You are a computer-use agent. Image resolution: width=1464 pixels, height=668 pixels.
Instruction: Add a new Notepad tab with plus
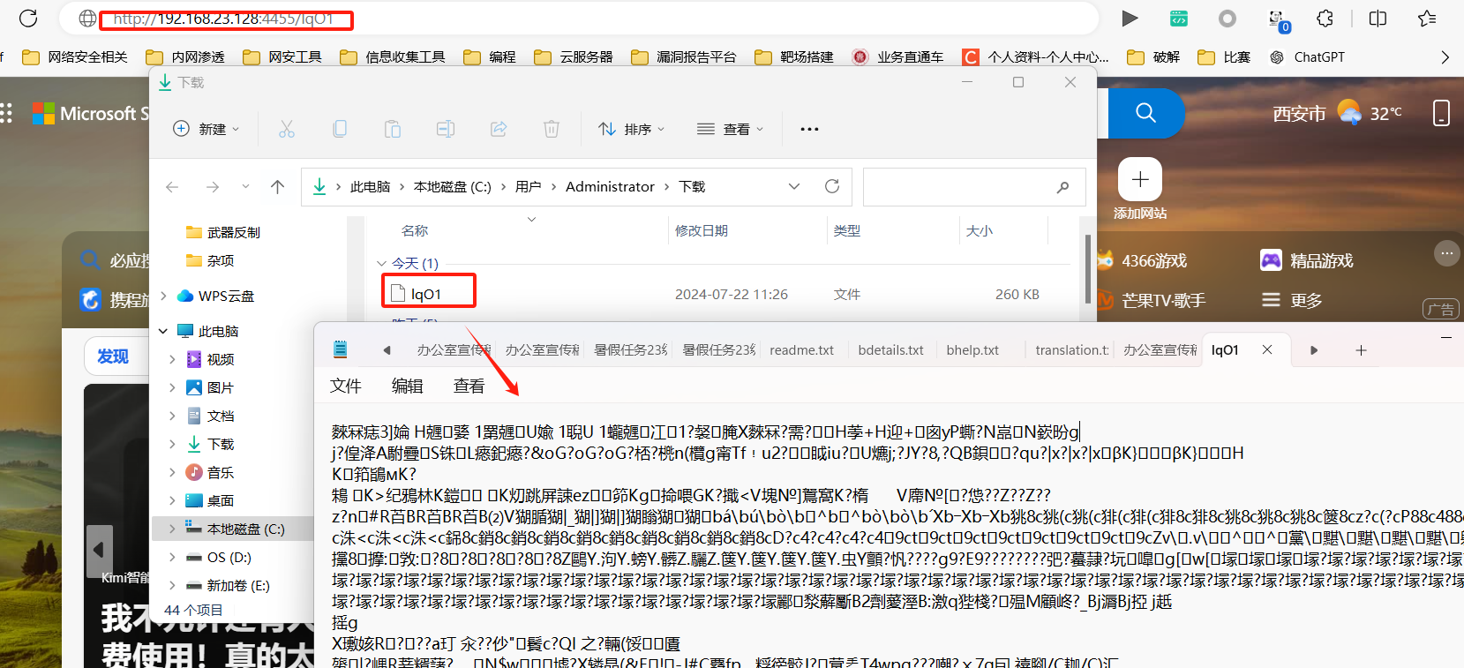1361,350
